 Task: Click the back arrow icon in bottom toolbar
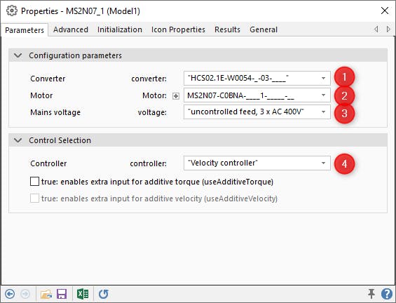[10, 294]
